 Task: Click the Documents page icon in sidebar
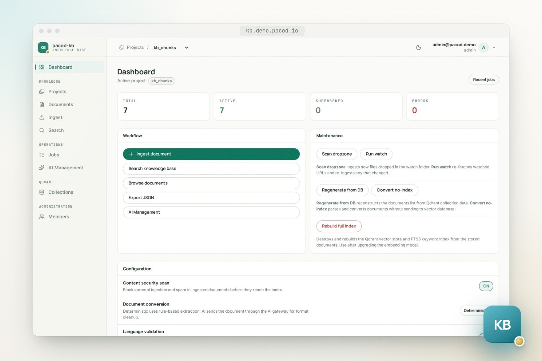coord(42,105)
